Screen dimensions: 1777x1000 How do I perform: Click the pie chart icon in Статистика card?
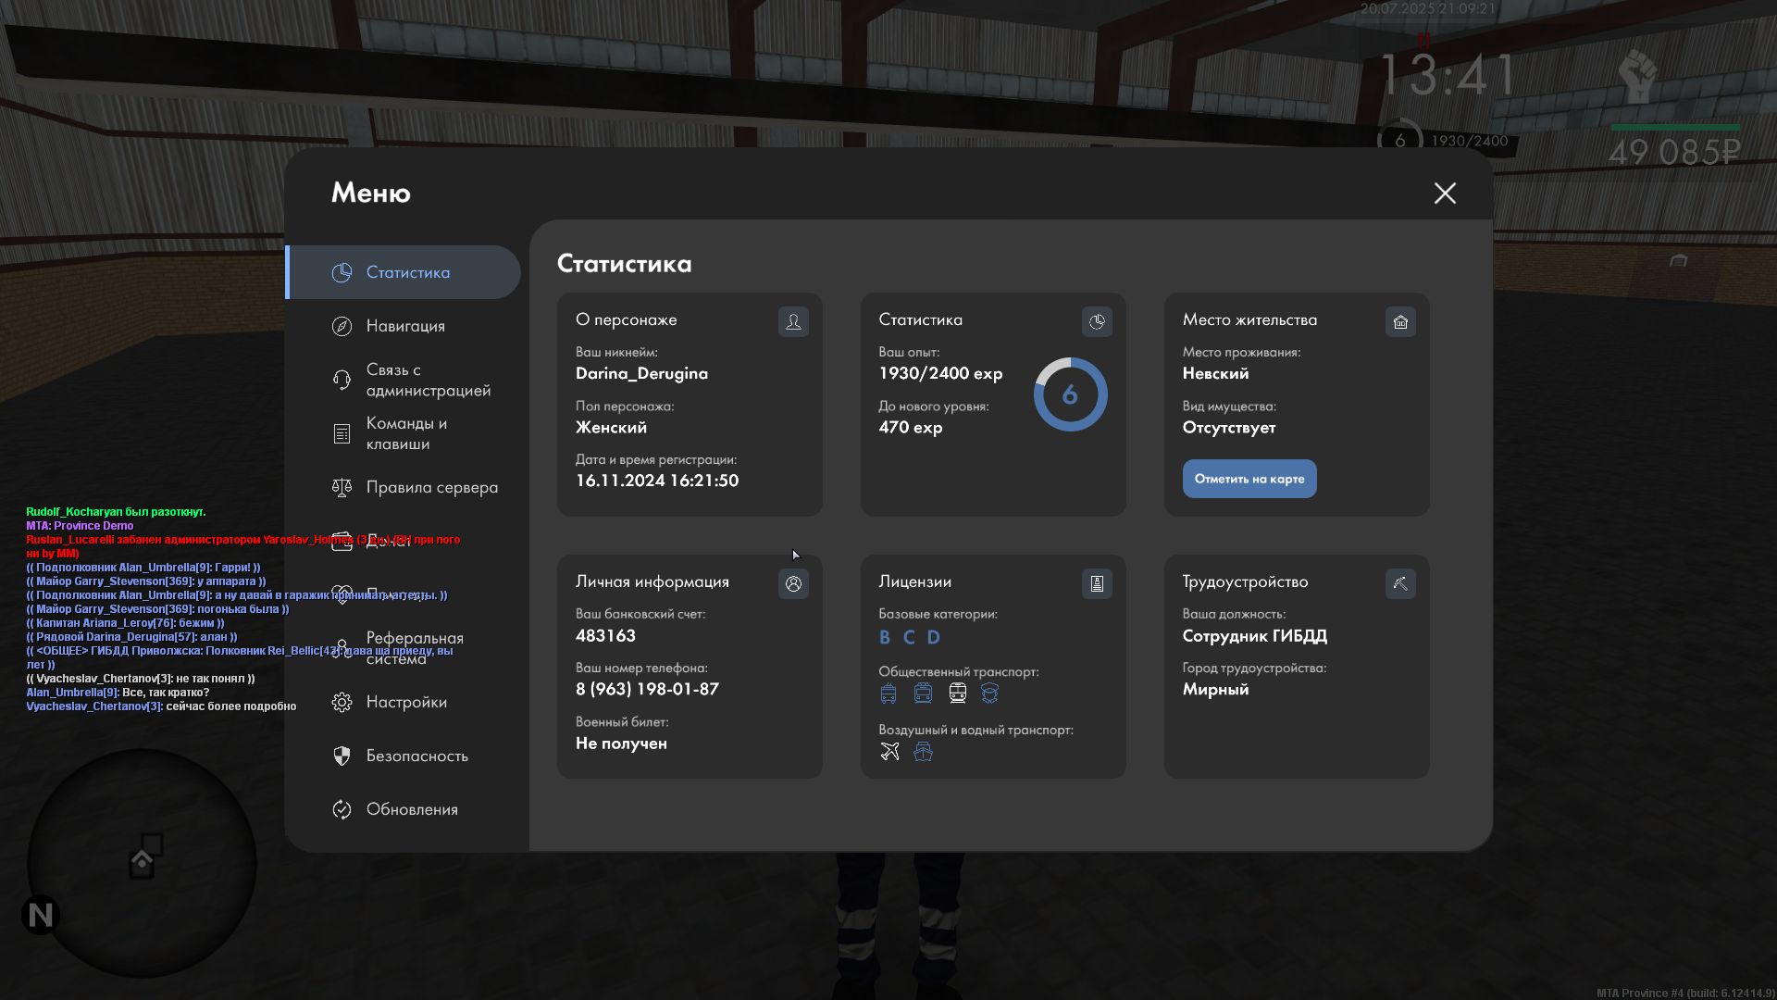point(1097,321)
